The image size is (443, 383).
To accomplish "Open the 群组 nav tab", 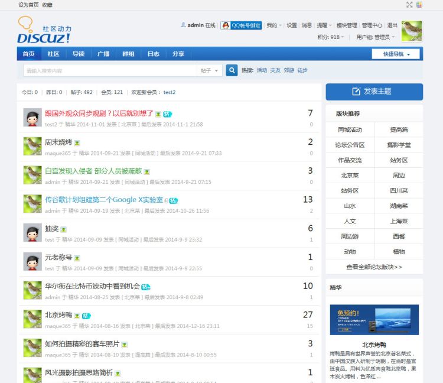I will (x=128, y=54).
